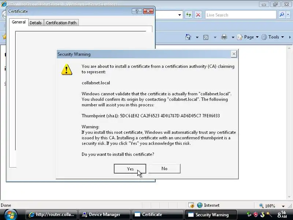
Task: Click the RSS feeds icon
Action: pyautogui.click(x=206, y=37)
